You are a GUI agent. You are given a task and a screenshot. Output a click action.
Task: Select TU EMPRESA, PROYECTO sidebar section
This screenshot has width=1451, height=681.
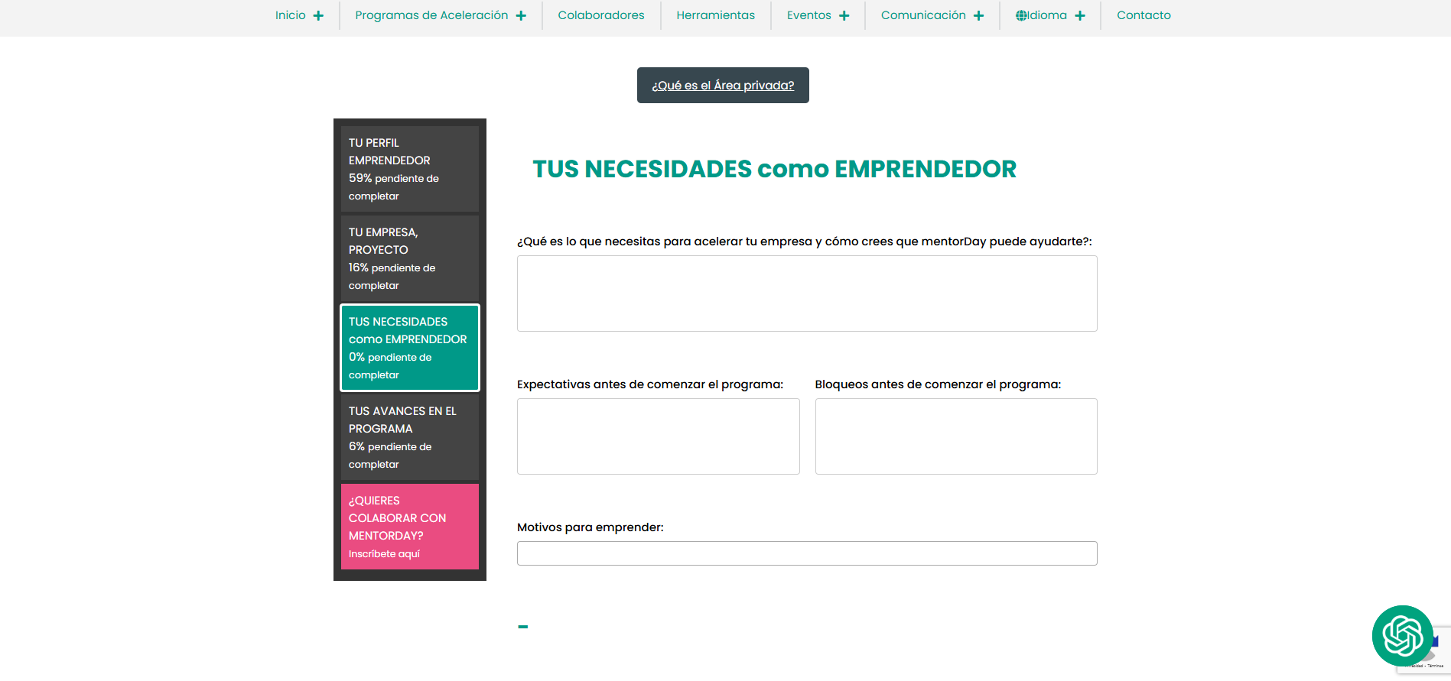click(x=409, y=258)
